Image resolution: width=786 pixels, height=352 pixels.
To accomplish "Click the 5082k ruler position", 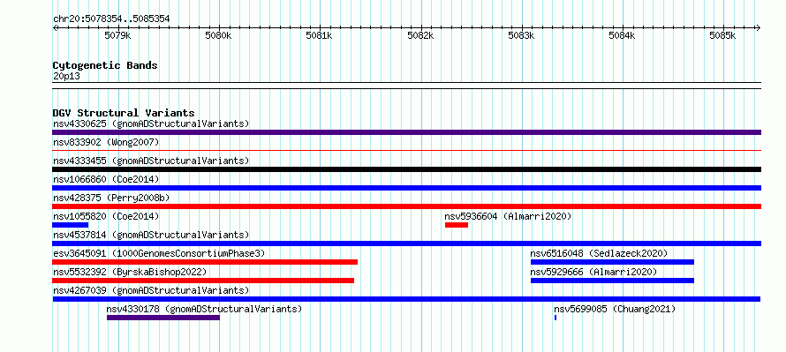I will coord(420,35).
